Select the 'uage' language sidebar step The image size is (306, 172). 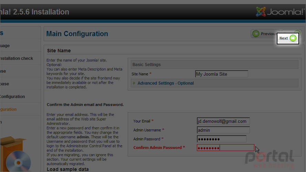tap(5, 46)
